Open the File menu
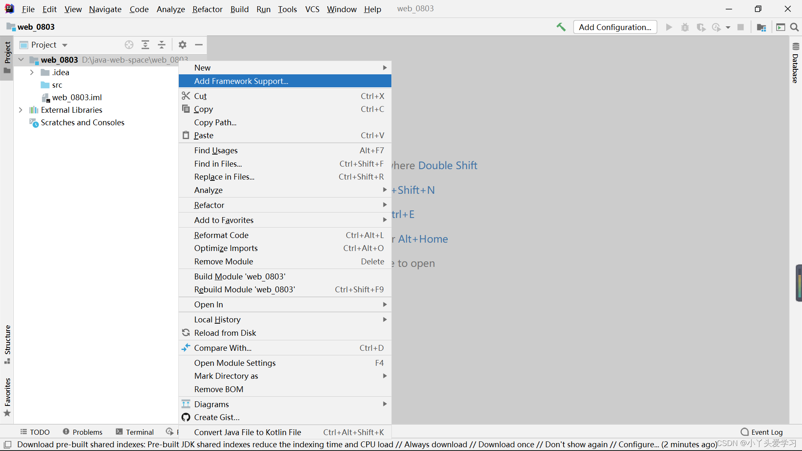Image resolution: width=802 pixels, height=451 pixels. [x=28, y=9]
